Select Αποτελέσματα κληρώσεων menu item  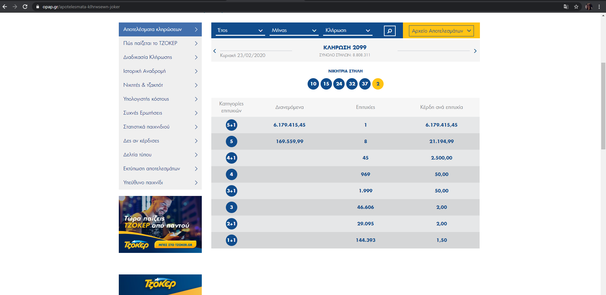(160, 29)
